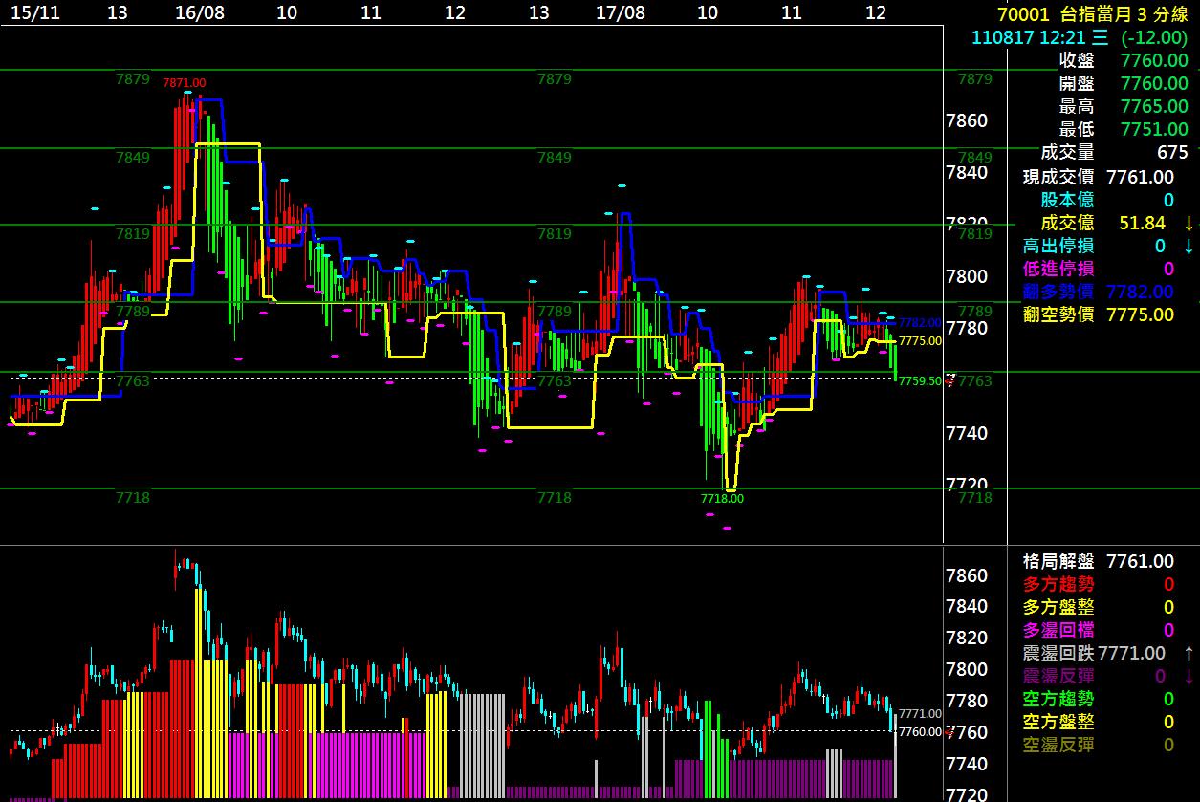Click the 15/11 date on time axis
This screenshot has height=802, width=1200.
coord(34,12)
